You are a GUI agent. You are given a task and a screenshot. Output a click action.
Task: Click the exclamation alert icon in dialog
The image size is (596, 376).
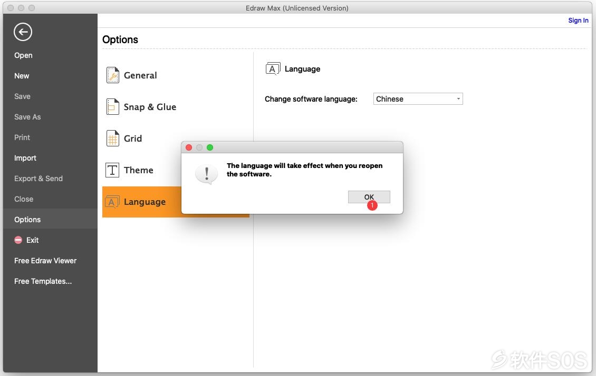point(206,174)
